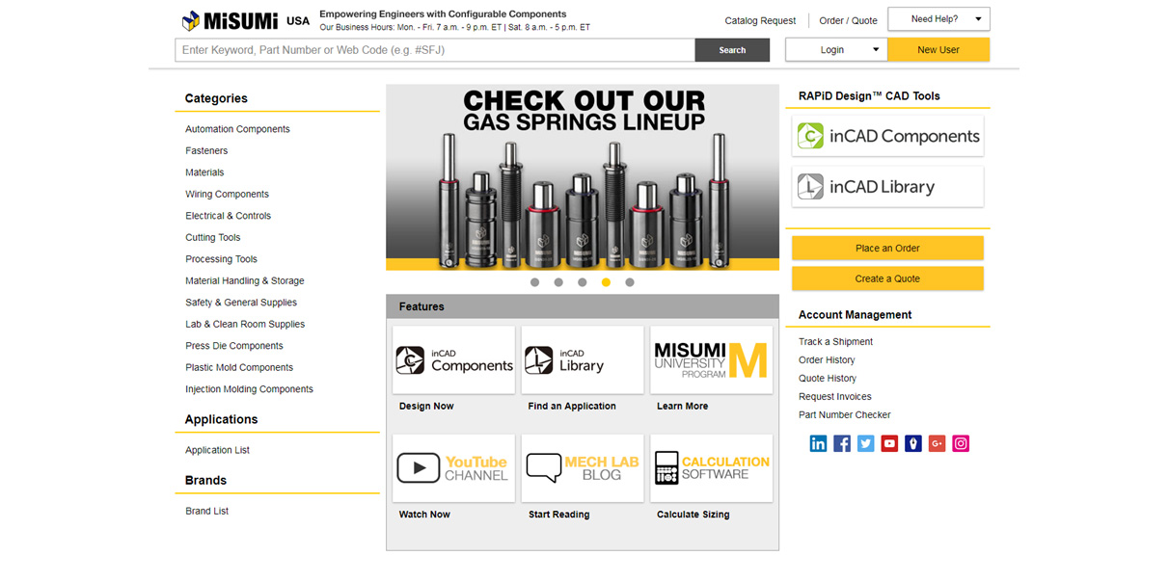Visit the Twitter social icon
1169x582 pixels.
865,443
